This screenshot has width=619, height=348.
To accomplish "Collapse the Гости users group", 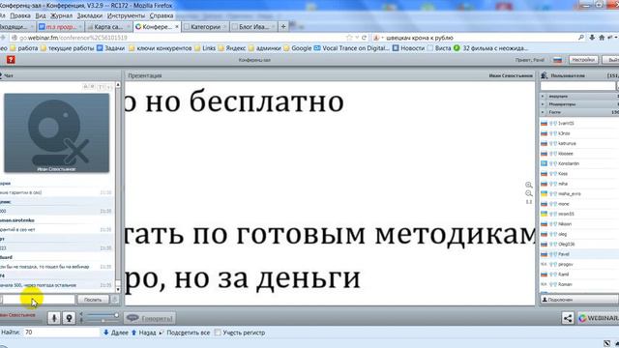I will click(543, 112).
